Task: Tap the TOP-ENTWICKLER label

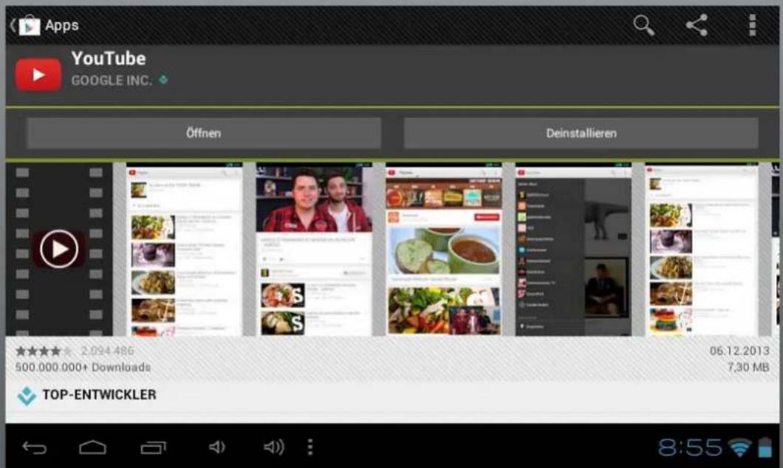Action: (x=100, y=395)
